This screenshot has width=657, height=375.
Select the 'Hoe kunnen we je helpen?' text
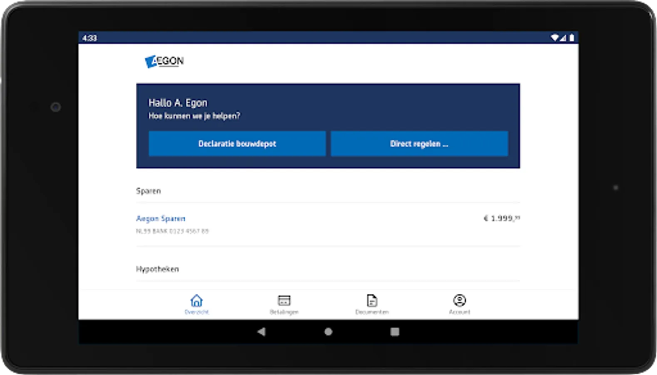(x=194, y=116)
